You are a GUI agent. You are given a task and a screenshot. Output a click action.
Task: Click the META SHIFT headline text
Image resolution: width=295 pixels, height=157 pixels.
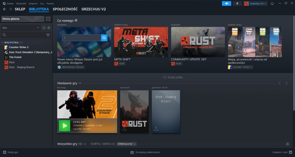pos(122,59)
